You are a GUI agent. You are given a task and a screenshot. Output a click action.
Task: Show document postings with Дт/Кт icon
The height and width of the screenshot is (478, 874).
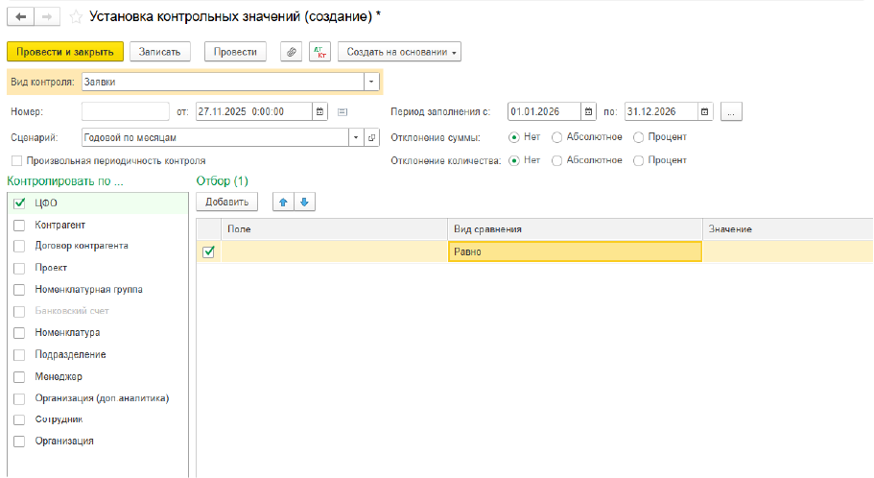click(x=319, y=52)
